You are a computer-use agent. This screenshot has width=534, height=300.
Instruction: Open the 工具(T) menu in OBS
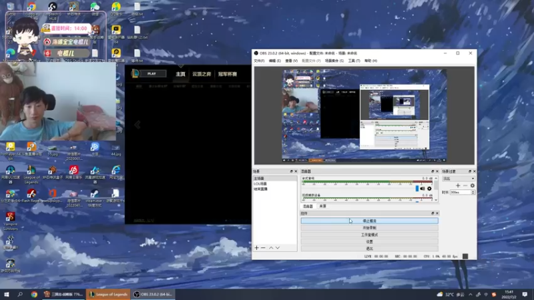(354, 61)
